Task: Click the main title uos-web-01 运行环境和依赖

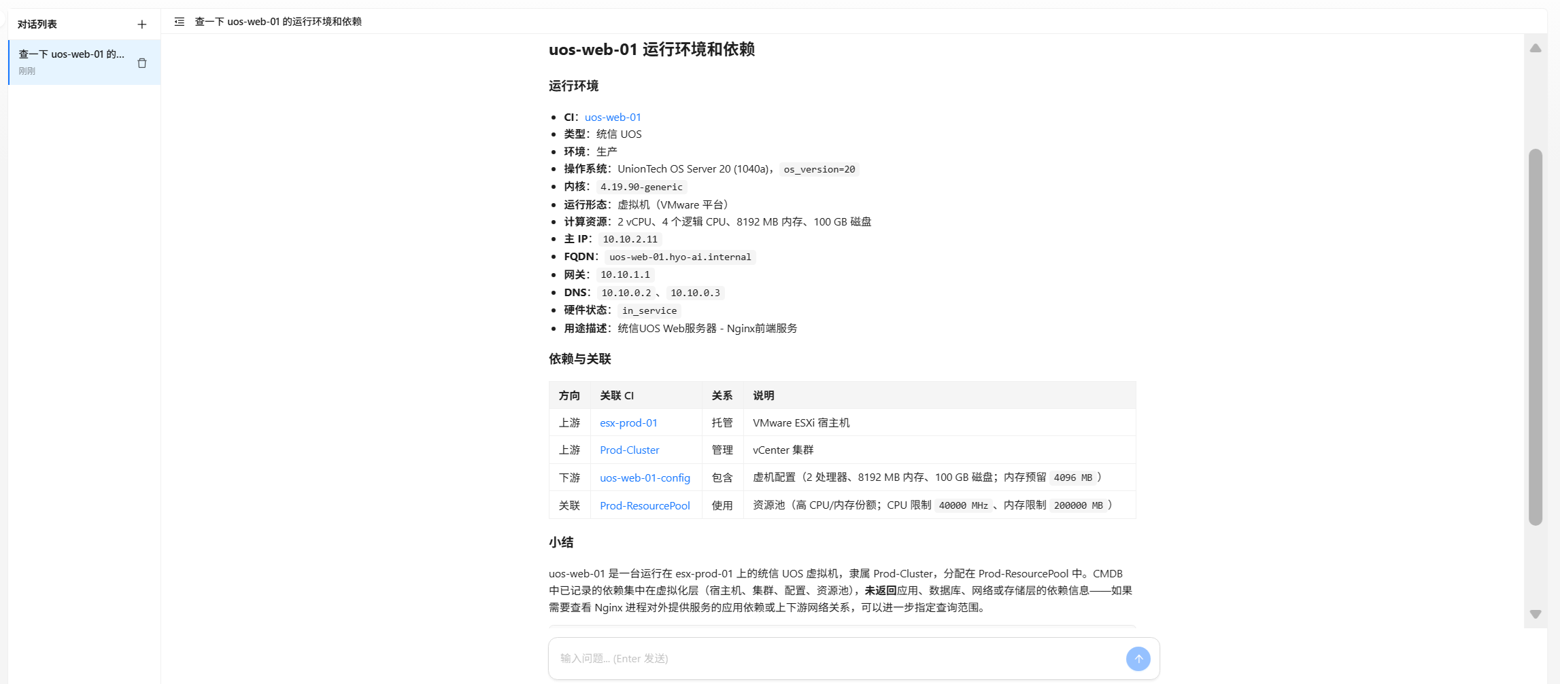Action: 651,50
